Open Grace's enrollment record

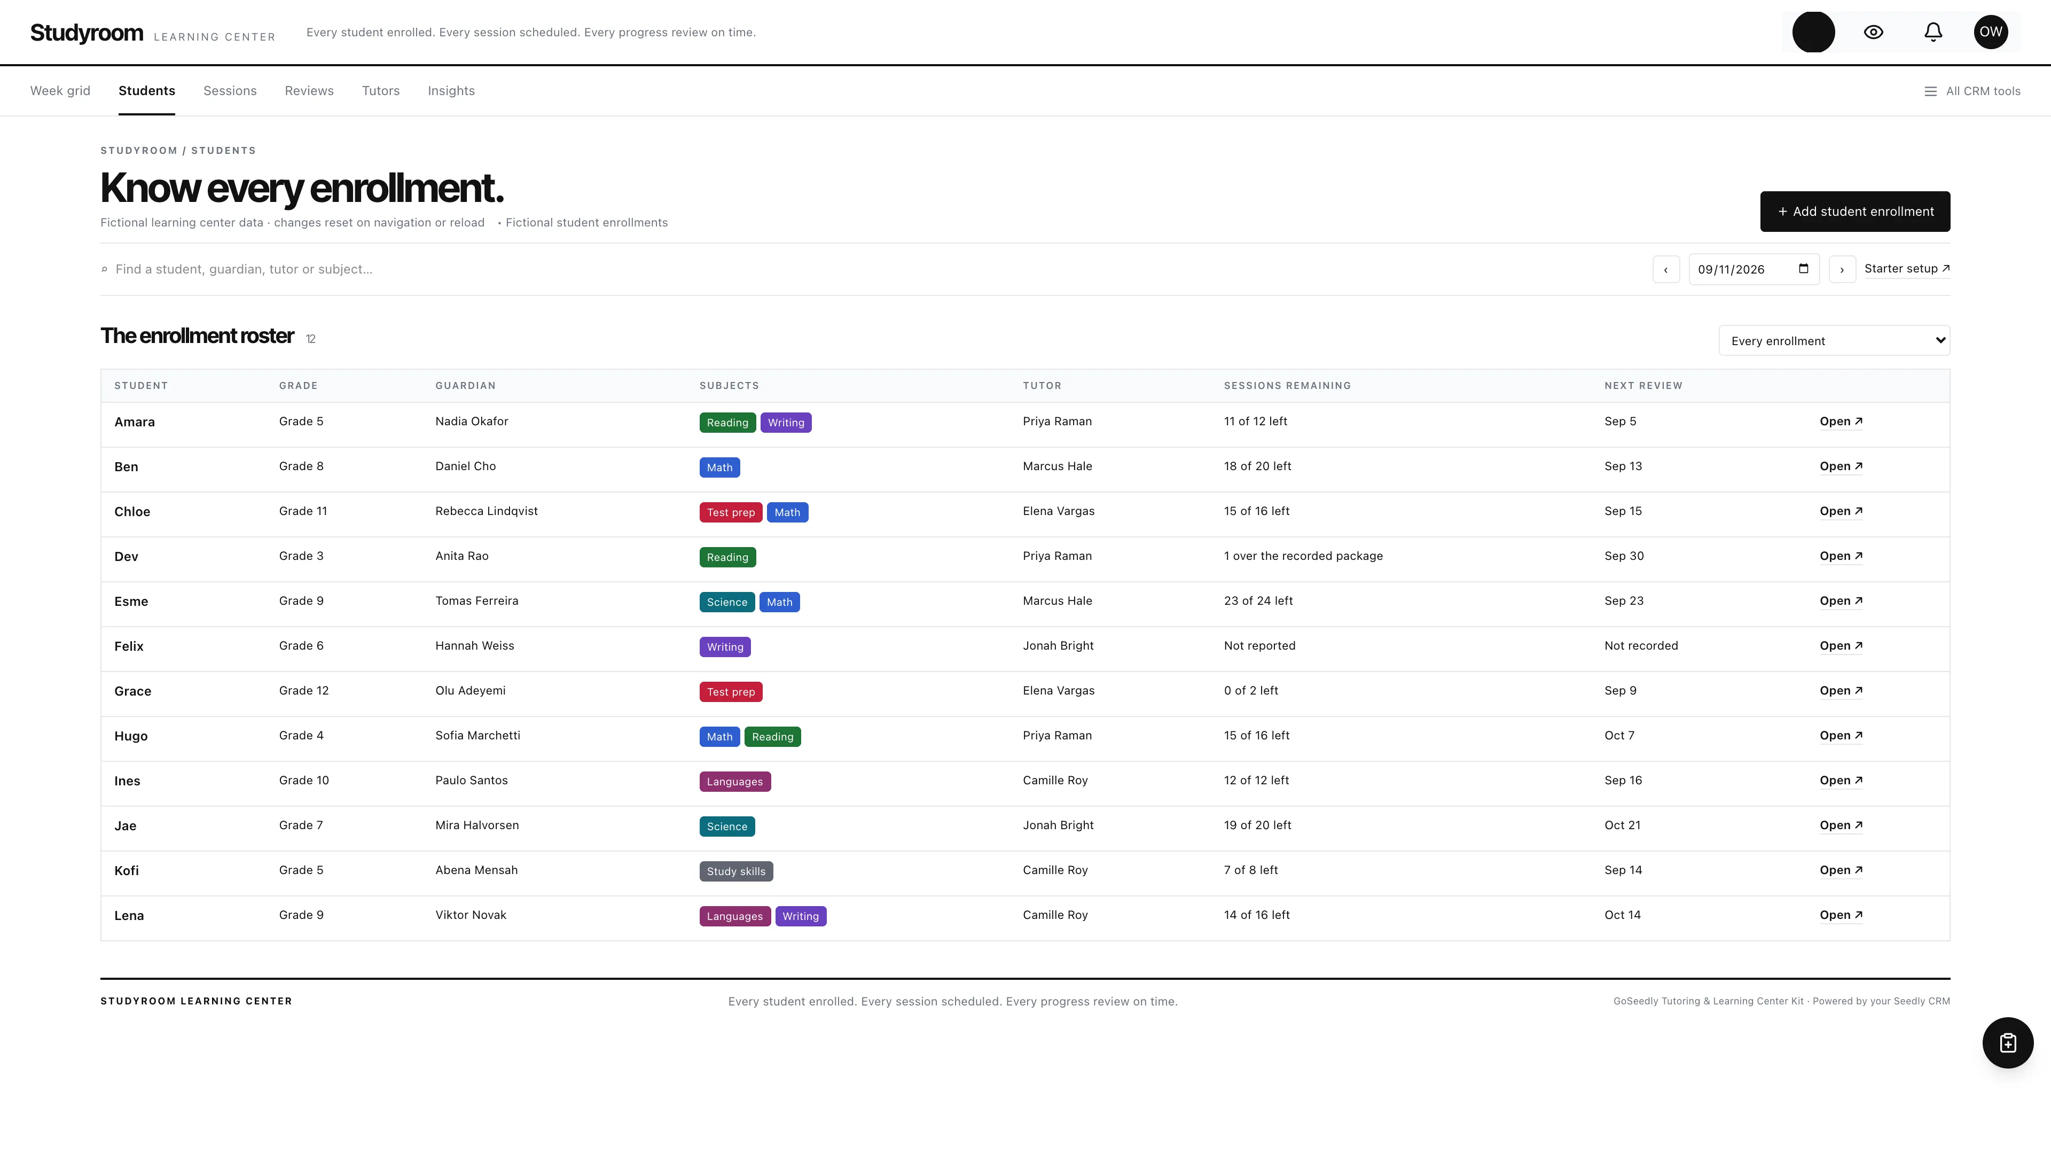[x=1841, y=690]
